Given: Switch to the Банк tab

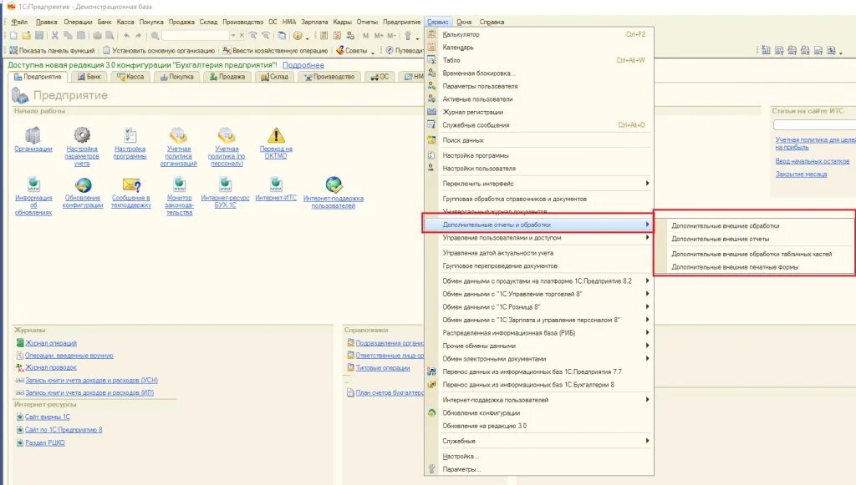Looking at the screenshot, I should pyautogui.click(x=89, y=77).
